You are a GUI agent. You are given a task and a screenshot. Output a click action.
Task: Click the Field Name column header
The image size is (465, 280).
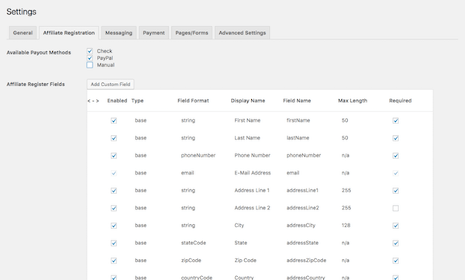pos(297,101)
